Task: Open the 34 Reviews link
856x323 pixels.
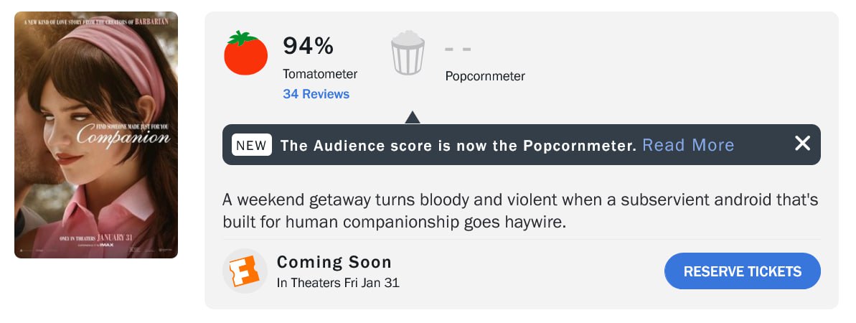Action: (316, 94)
